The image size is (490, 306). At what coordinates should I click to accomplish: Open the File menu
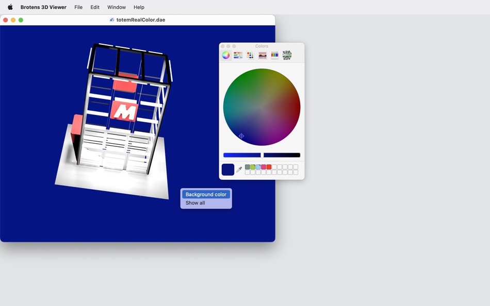(x=78, y=7)
